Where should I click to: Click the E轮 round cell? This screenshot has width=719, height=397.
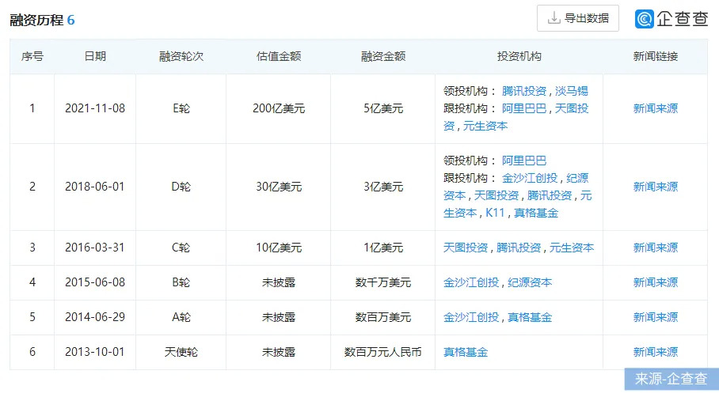[181, 108]
